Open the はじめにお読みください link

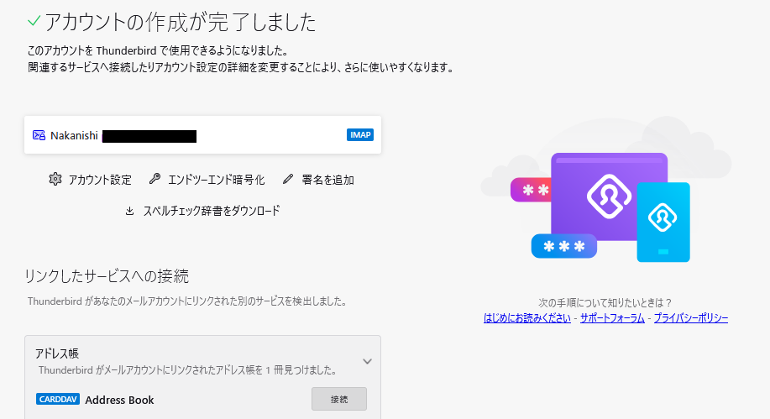[527, 317]
